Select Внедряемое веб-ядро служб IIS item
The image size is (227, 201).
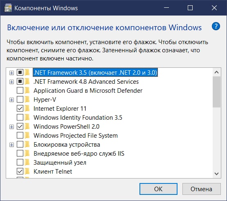(x=79, y=154)
